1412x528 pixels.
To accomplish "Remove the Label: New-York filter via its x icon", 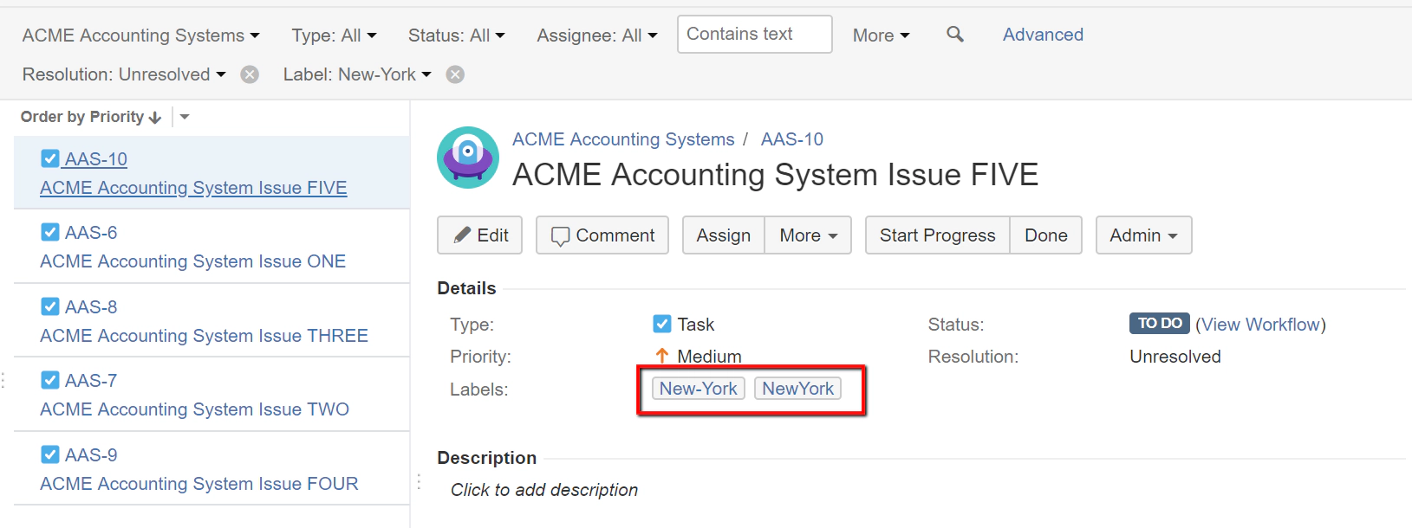I will pyautogui.click(x=455, y=74).
